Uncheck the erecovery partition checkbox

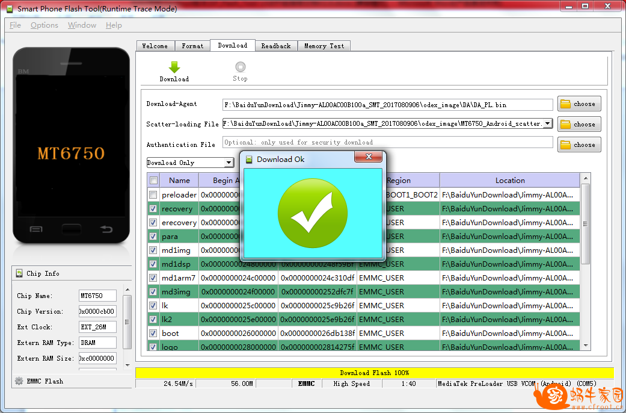click(x=153, y=223)
